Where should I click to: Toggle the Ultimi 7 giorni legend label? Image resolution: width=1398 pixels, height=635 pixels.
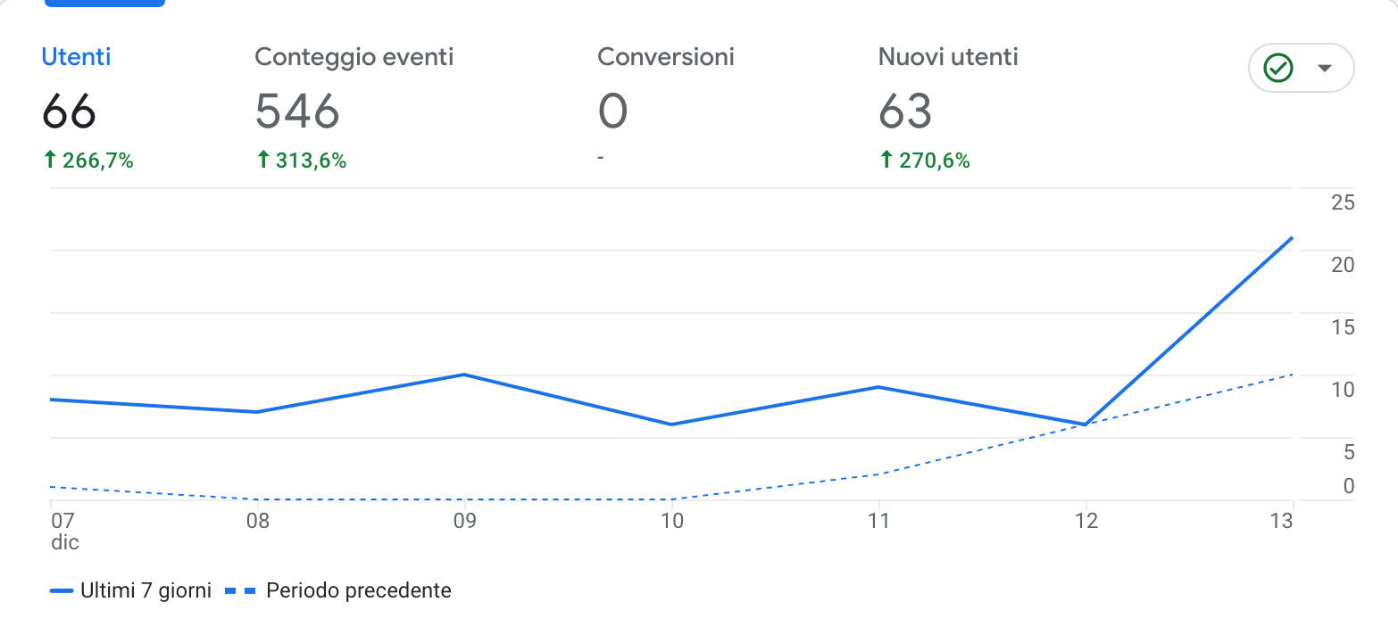pos(146,590)
